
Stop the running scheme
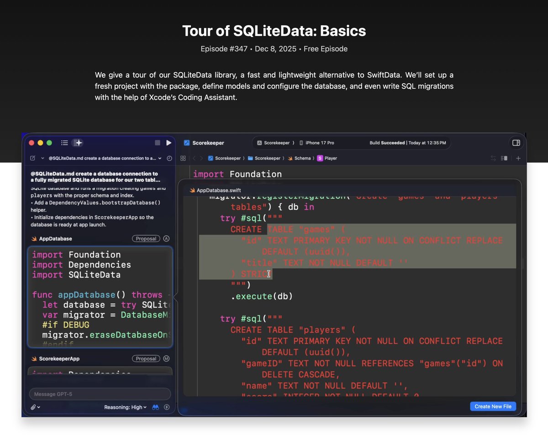pos(158,143)
